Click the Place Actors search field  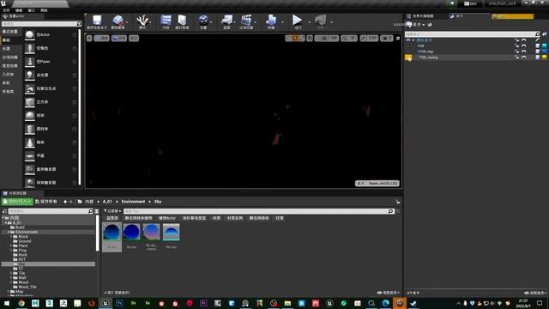click(x=41, y=24)
